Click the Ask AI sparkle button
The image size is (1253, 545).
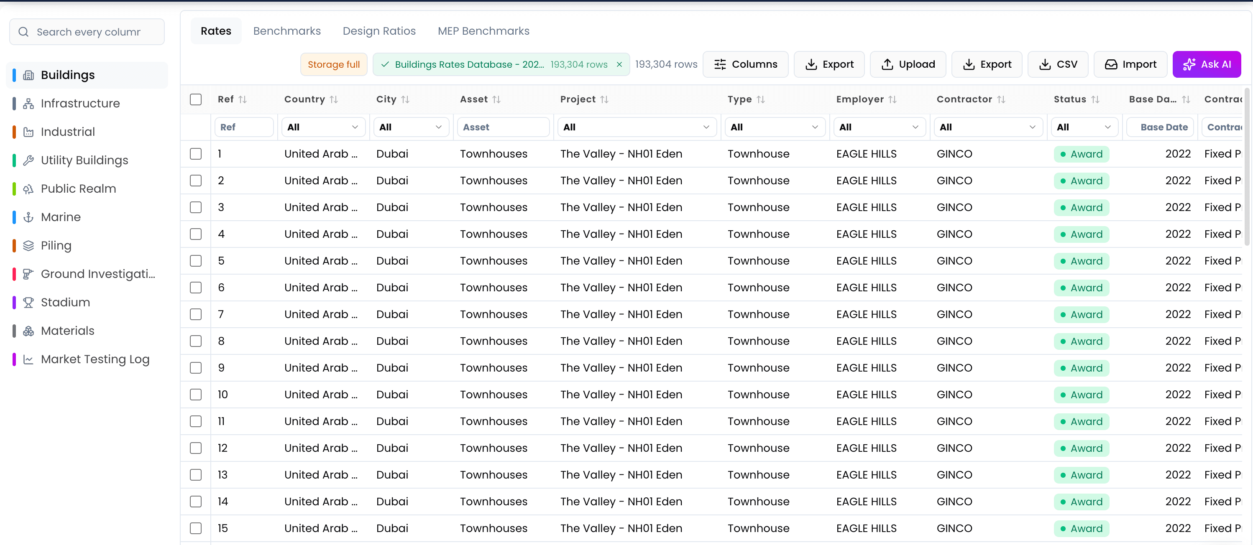[1207, 65]
